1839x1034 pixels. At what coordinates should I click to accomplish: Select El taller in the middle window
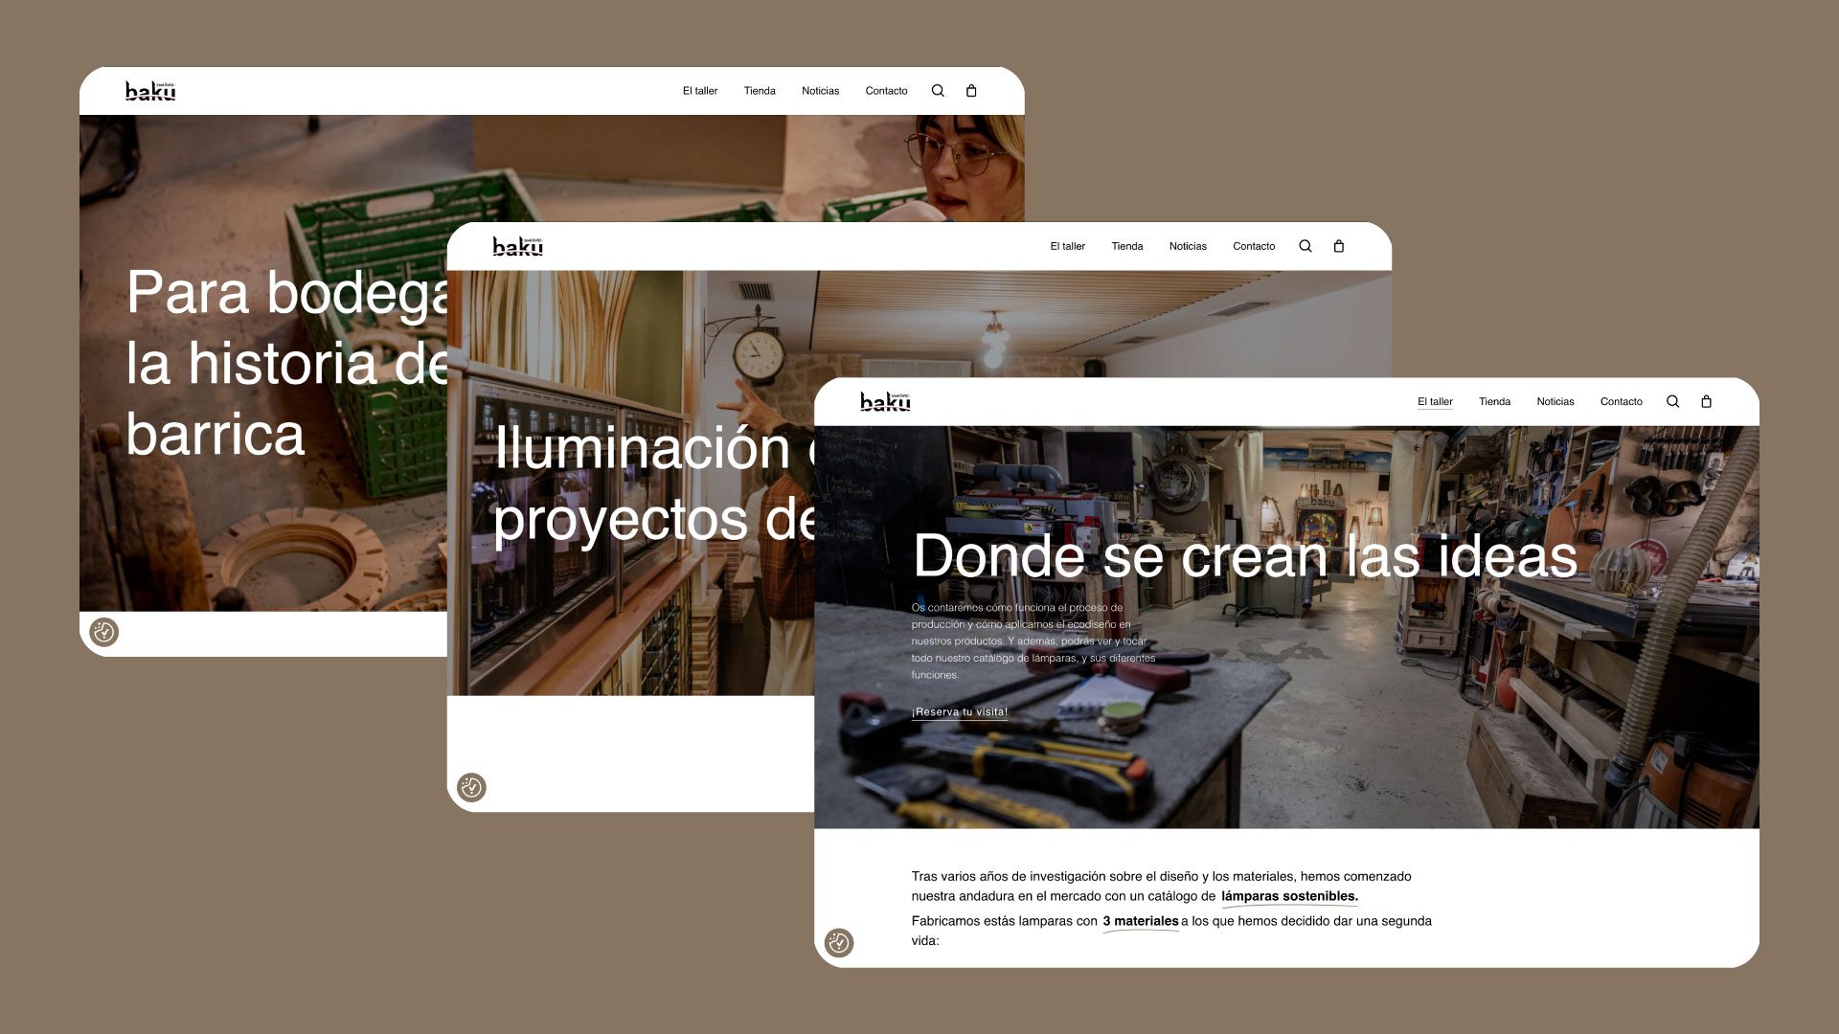point(1067,246)
